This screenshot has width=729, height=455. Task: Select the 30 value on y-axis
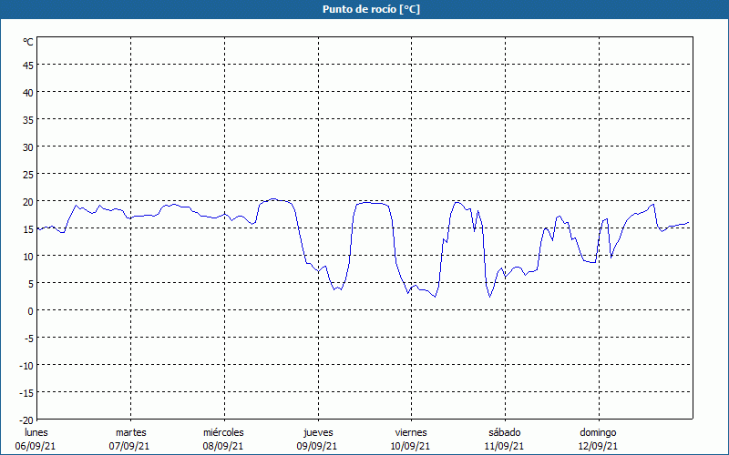click(28, 147)
